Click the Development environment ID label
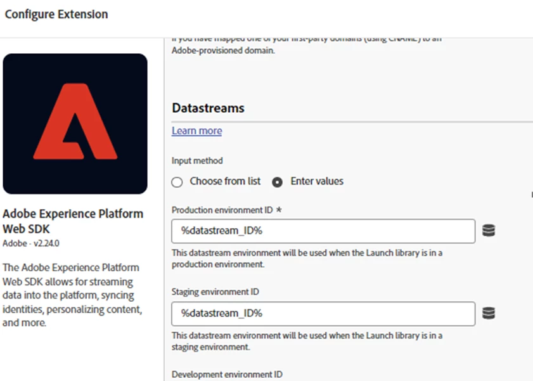The image size is (533, 381). coord(227,375)
